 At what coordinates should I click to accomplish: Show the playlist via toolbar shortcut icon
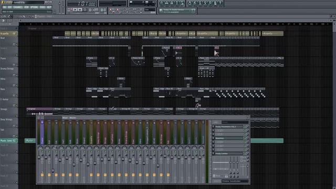coord(161,3)
